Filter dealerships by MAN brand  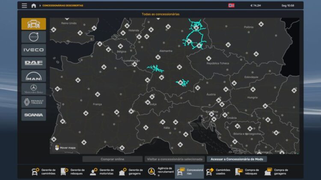tap(33, 76)
